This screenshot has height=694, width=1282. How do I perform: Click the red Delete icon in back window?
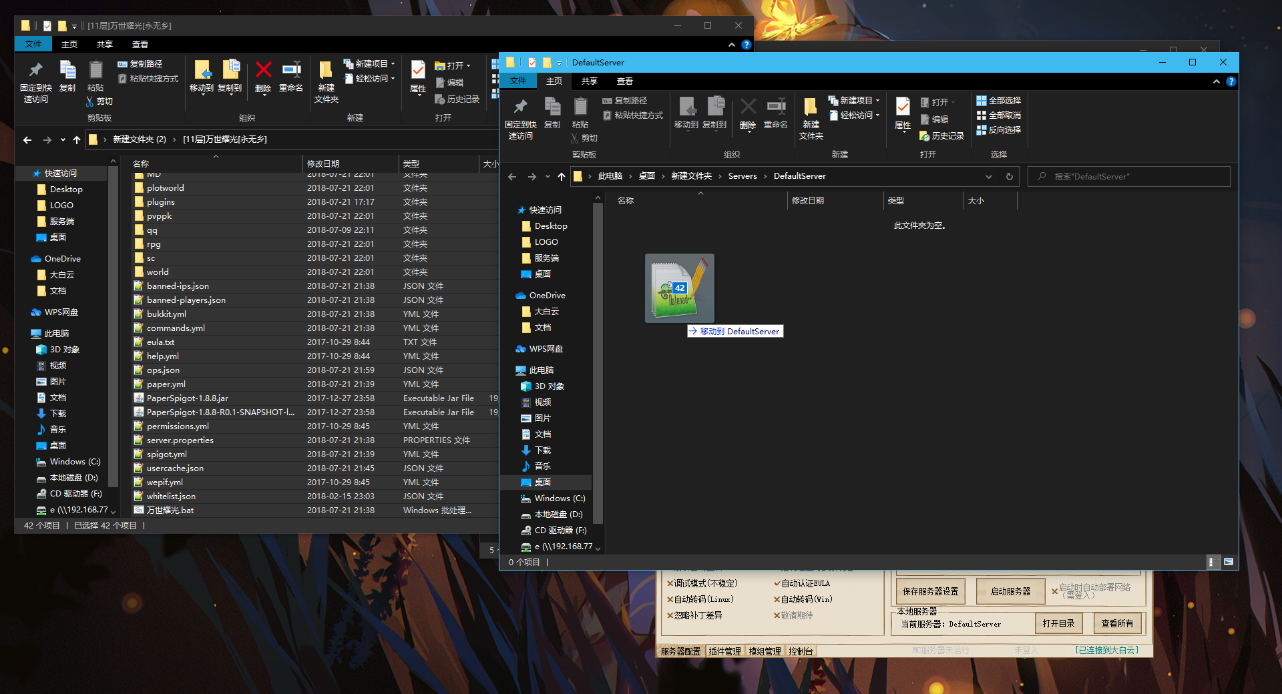(x=263, y=70)
